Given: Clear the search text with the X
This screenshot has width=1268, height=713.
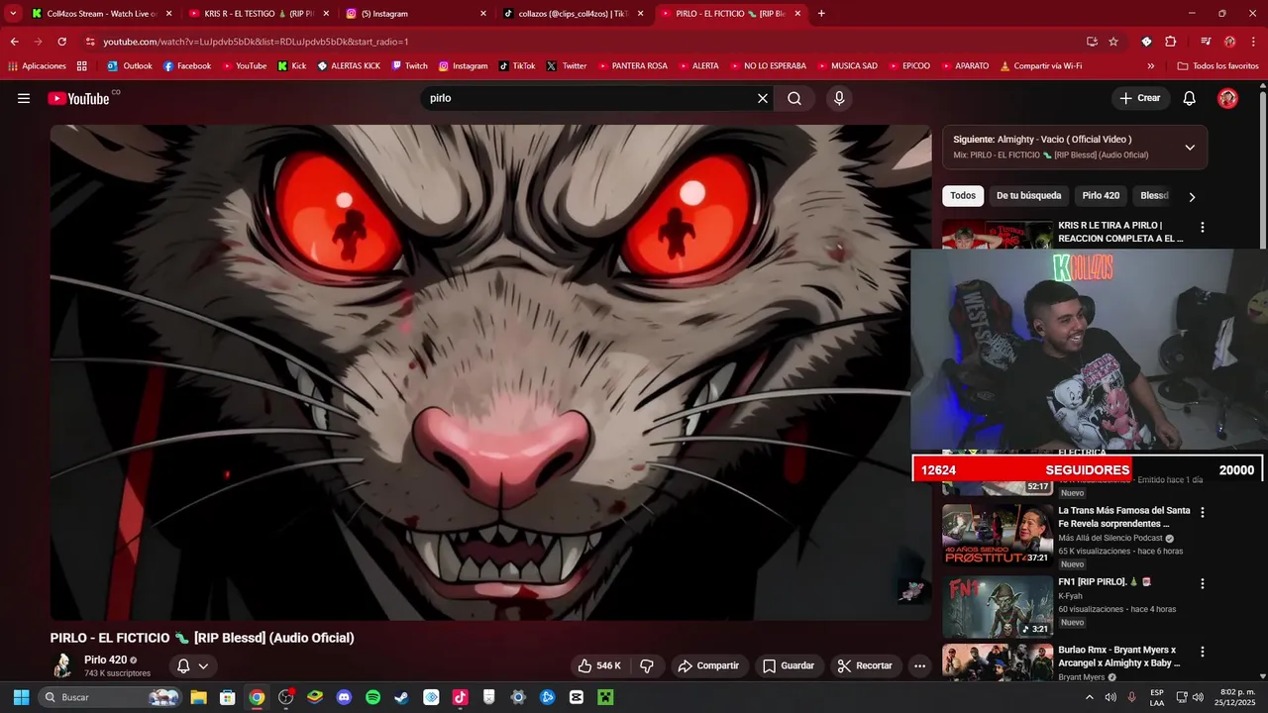Looking at the screenshot, I should coord(763,98).
